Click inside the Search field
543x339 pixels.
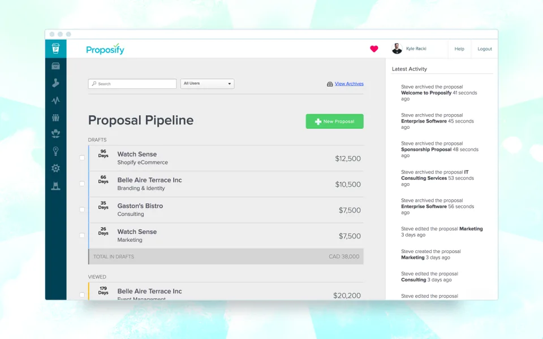coord(132,84)
